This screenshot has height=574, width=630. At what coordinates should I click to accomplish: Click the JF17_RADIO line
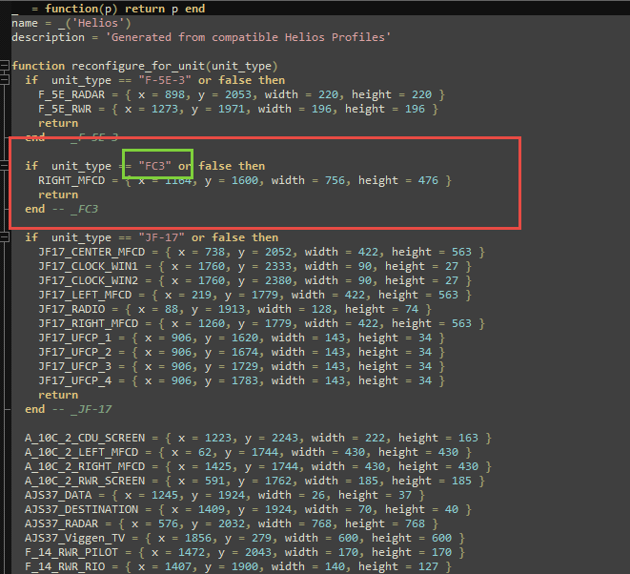234,309
